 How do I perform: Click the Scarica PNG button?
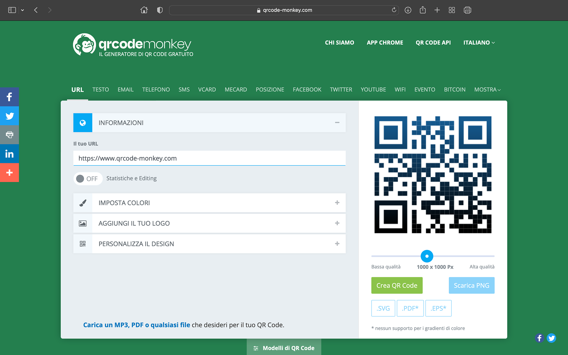472,285
